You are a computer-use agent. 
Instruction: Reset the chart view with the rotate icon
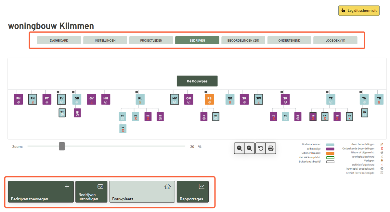pos(261,148)
